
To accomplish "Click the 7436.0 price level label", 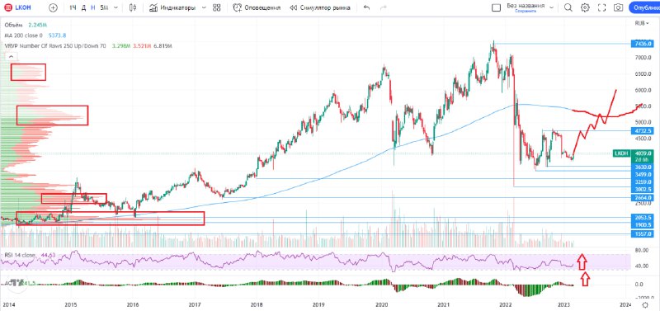I will (x=642, y=44).
